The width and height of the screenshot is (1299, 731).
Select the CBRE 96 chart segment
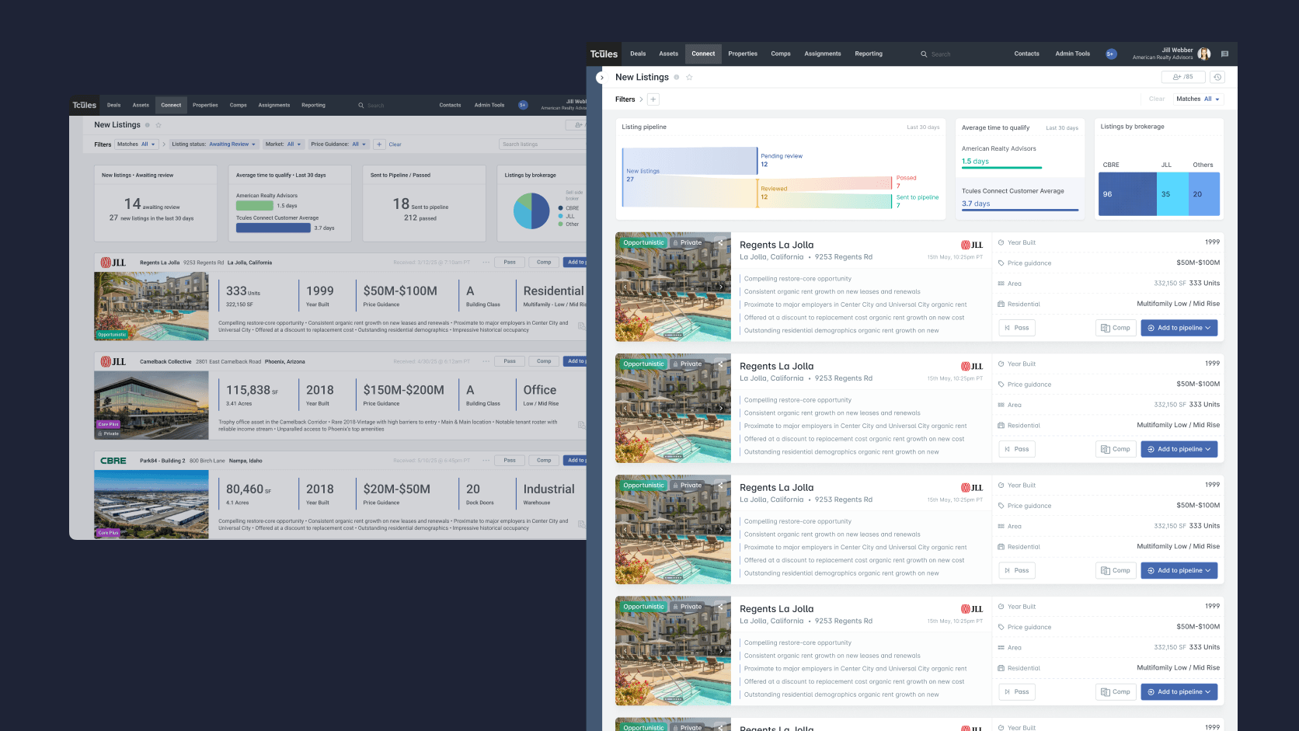click(x=1127, y=193)
